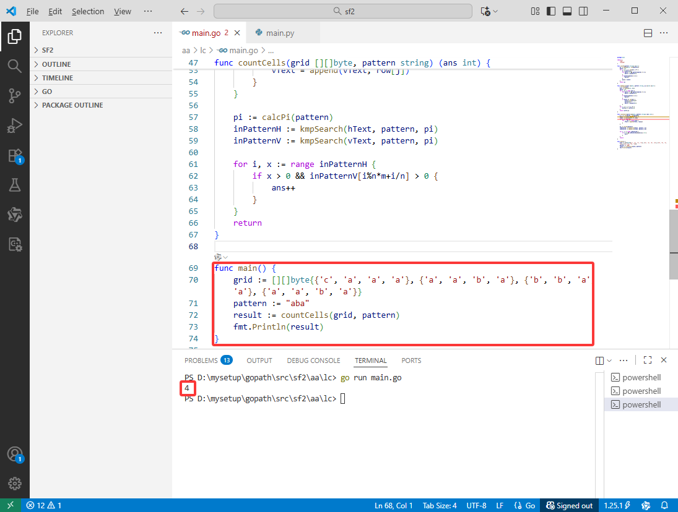Open the Run and Debug view
Viewport: 678px width, 512px height.
tap(15, 126)
